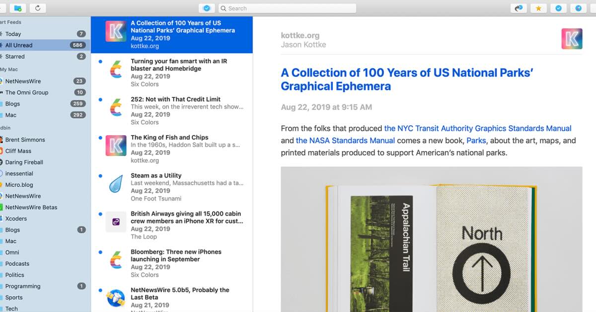Select the Cliff Mass feed
The image size is (596, 312).
pos(45,151)
